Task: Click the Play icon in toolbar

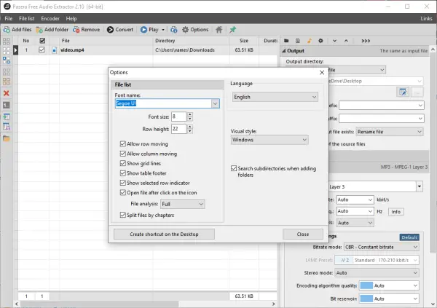Action: pyautogui.click(x=143, y=30)
